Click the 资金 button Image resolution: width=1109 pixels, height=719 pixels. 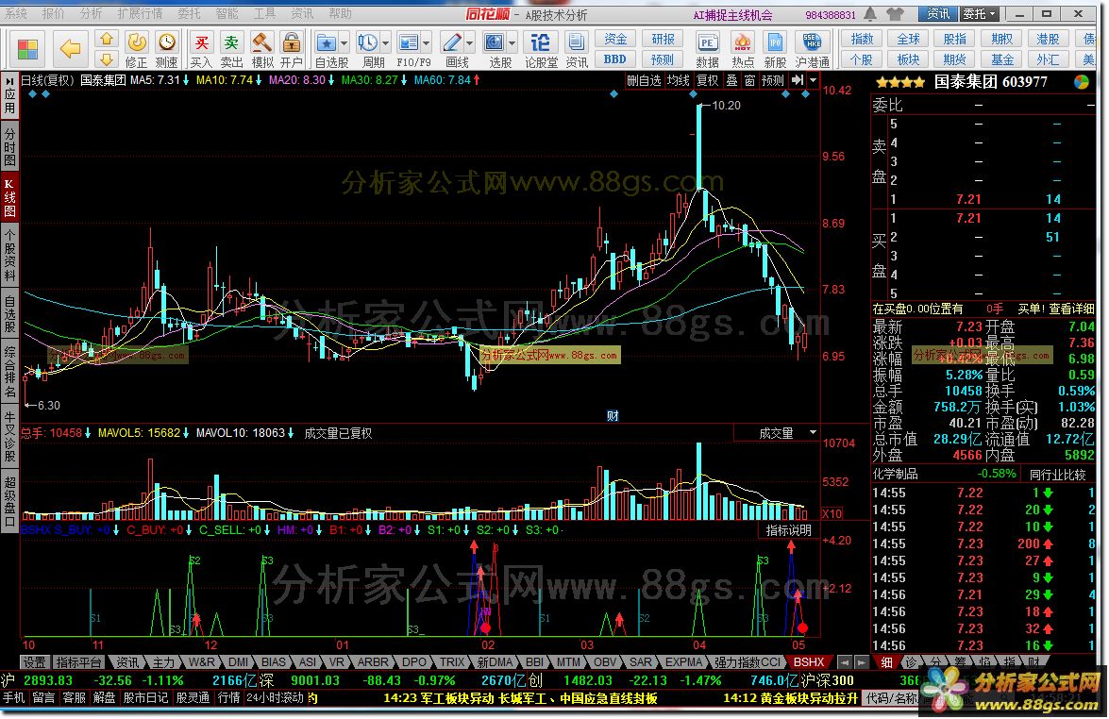pos(615,40)
